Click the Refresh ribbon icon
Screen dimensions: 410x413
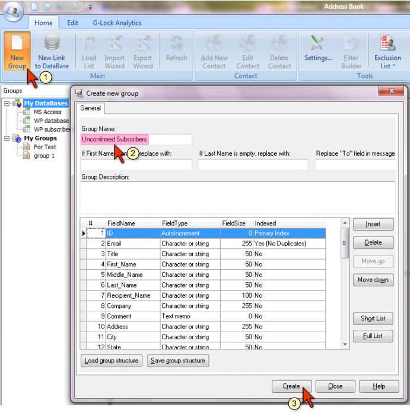coord(176,48)
